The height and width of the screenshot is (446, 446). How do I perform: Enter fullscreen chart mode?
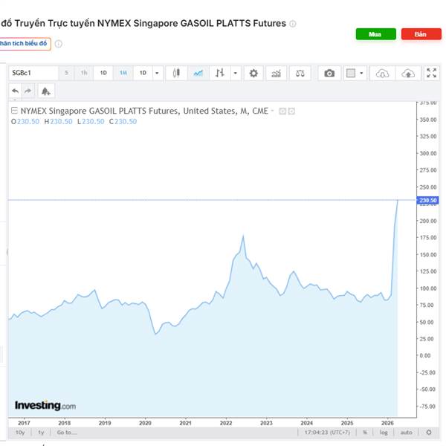click(431, 73)
